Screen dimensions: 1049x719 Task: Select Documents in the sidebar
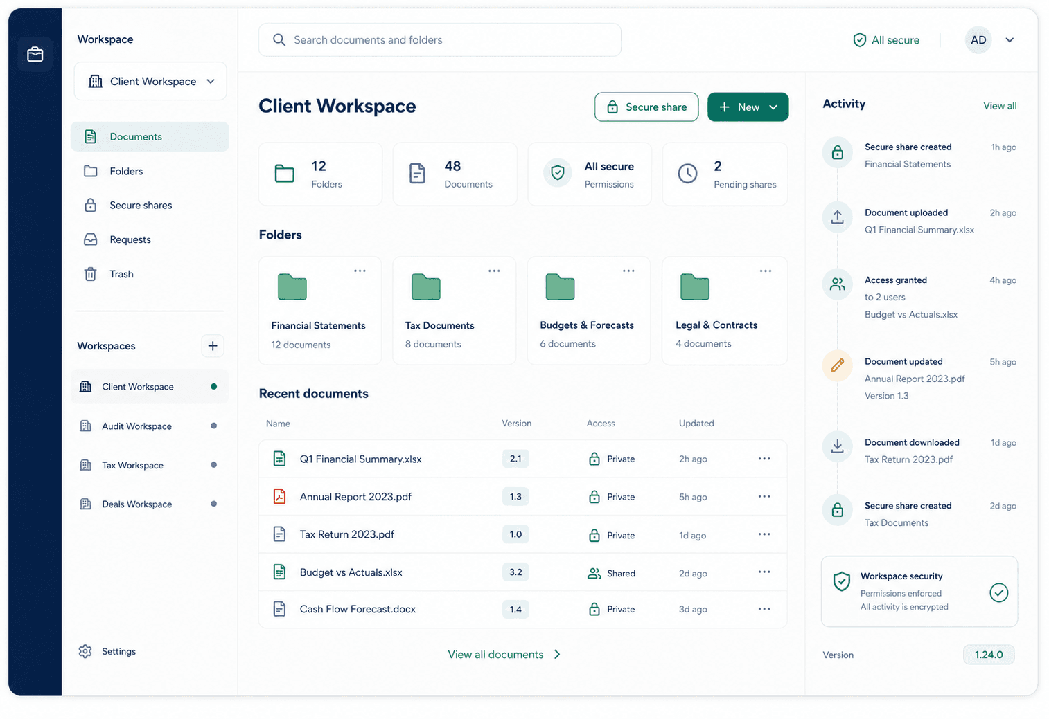pos(150,136)
